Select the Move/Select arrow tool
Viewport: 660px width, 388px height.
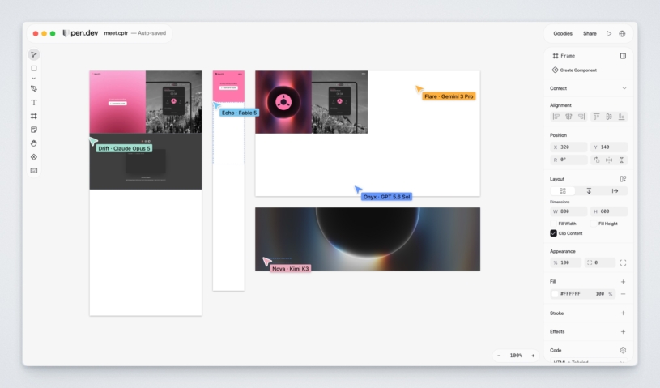click(x=34, y=55)
